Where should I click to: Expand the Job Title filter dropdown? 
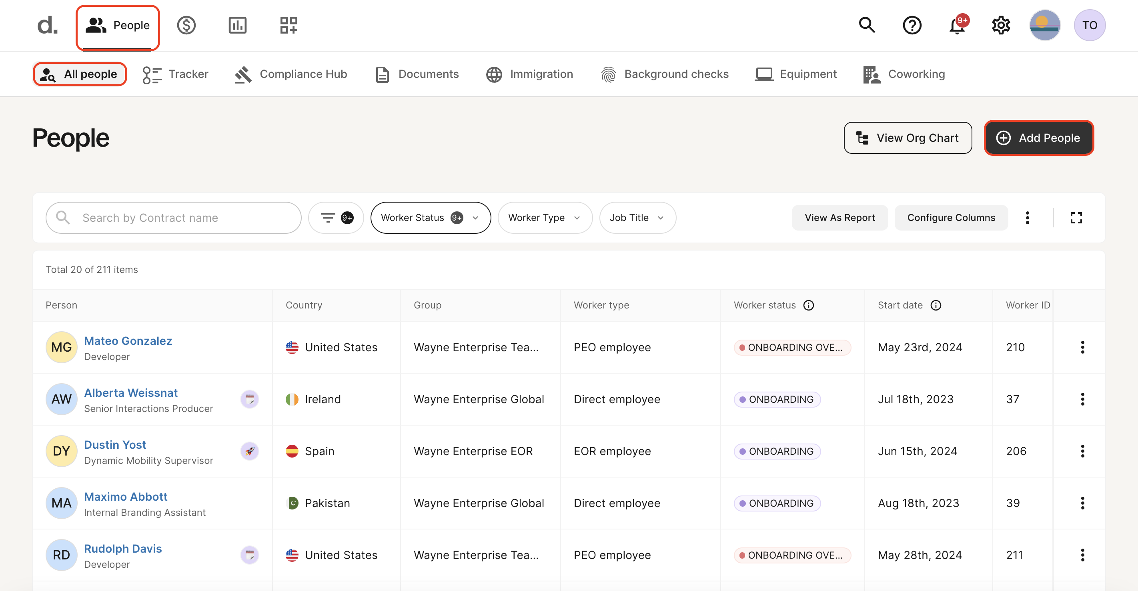637,218
